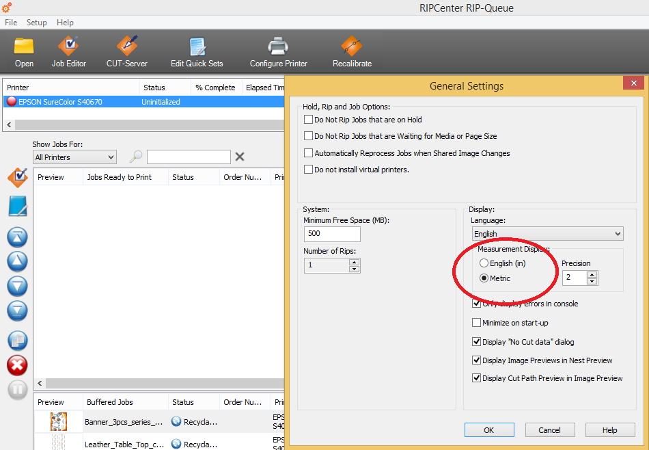Click the red delete job button
Screen dimensions: 649x450
click(17, 365)
